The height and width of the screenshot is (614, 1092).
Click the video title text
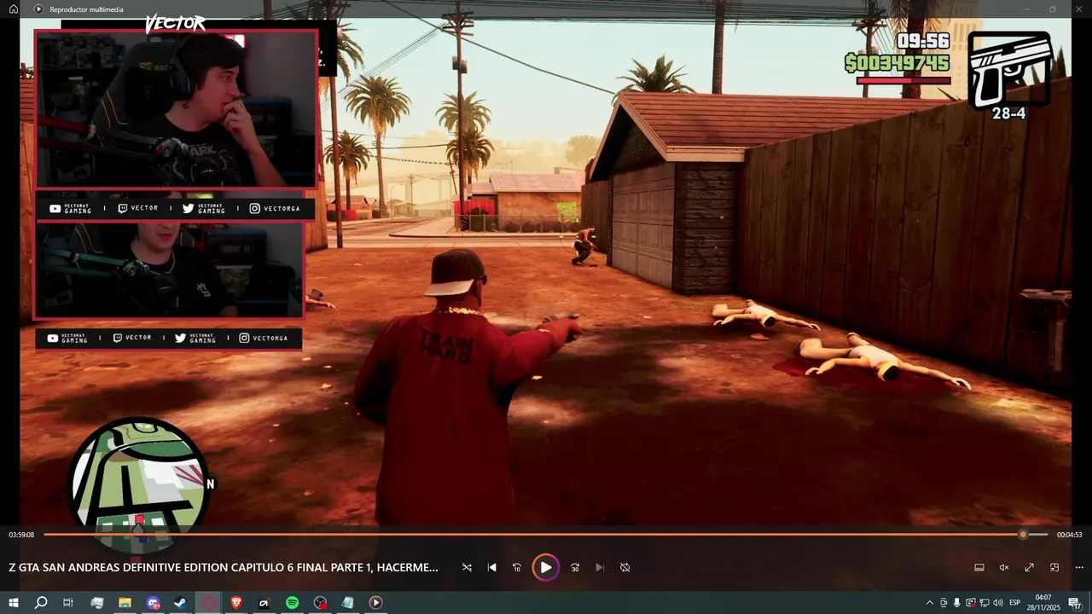[224, 567]
